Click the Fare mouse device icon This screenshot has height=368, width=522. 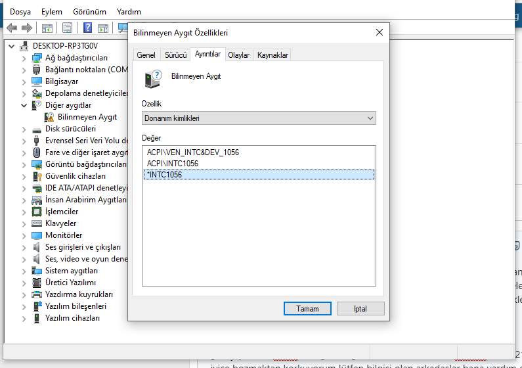point(37,152)
